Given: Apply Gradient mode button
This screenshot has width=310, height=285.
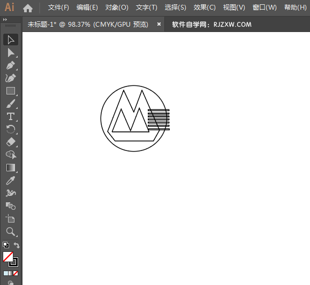Looking at the screenshot, I should tap(11, 273).
